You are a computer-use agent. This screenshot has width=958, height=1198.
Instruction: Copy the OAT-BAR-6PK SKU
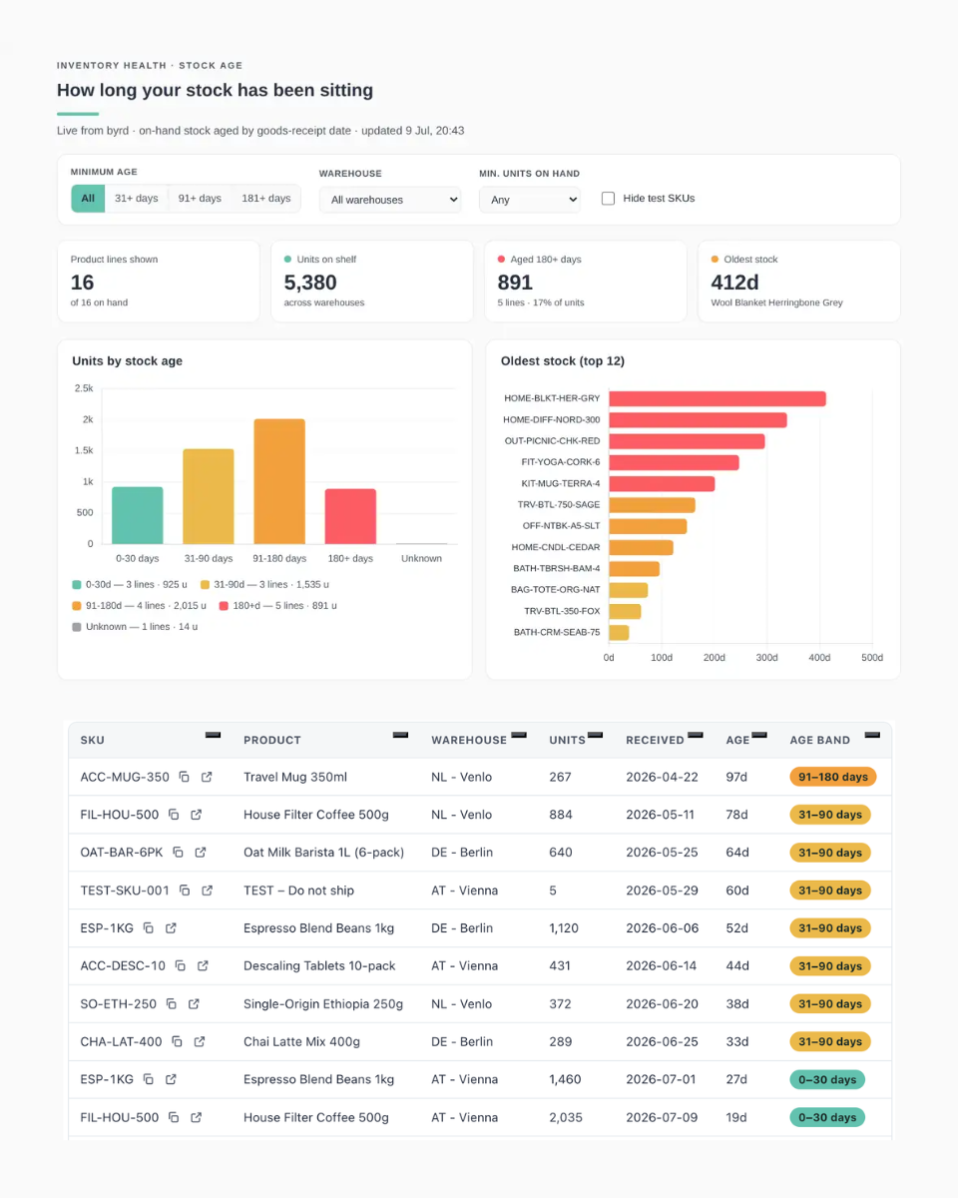[178, 853]
